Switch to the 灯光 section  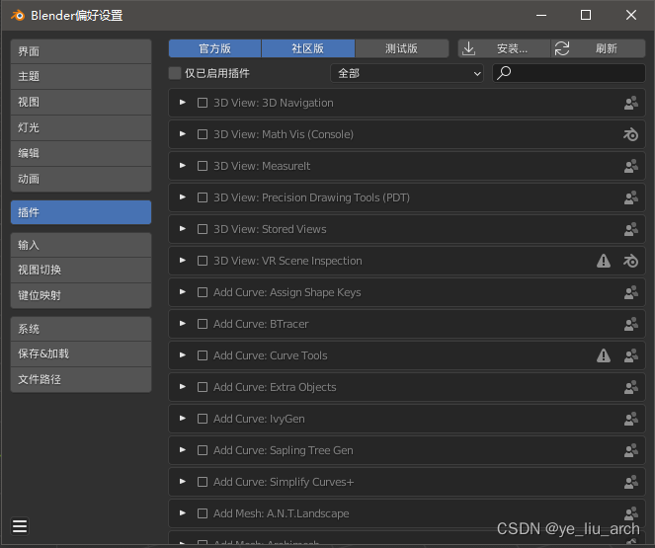coord(81,127)
